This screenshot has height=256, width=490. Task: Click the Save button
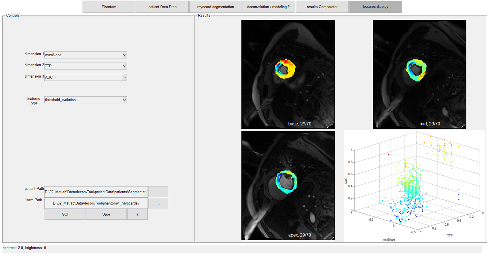pyautogui.click(x=106, y=214)
